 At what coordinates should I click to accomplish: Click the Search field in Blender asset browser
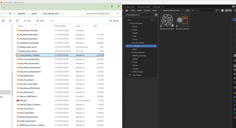(203, 10)
